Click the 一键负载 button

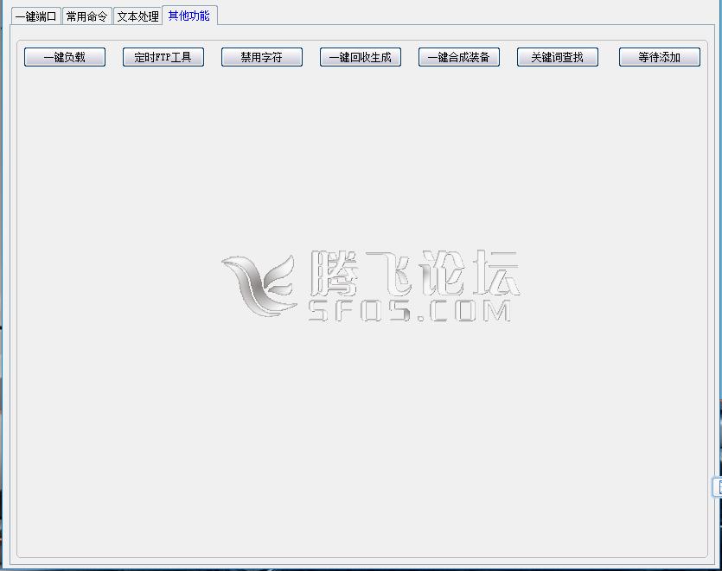point(65,57)
